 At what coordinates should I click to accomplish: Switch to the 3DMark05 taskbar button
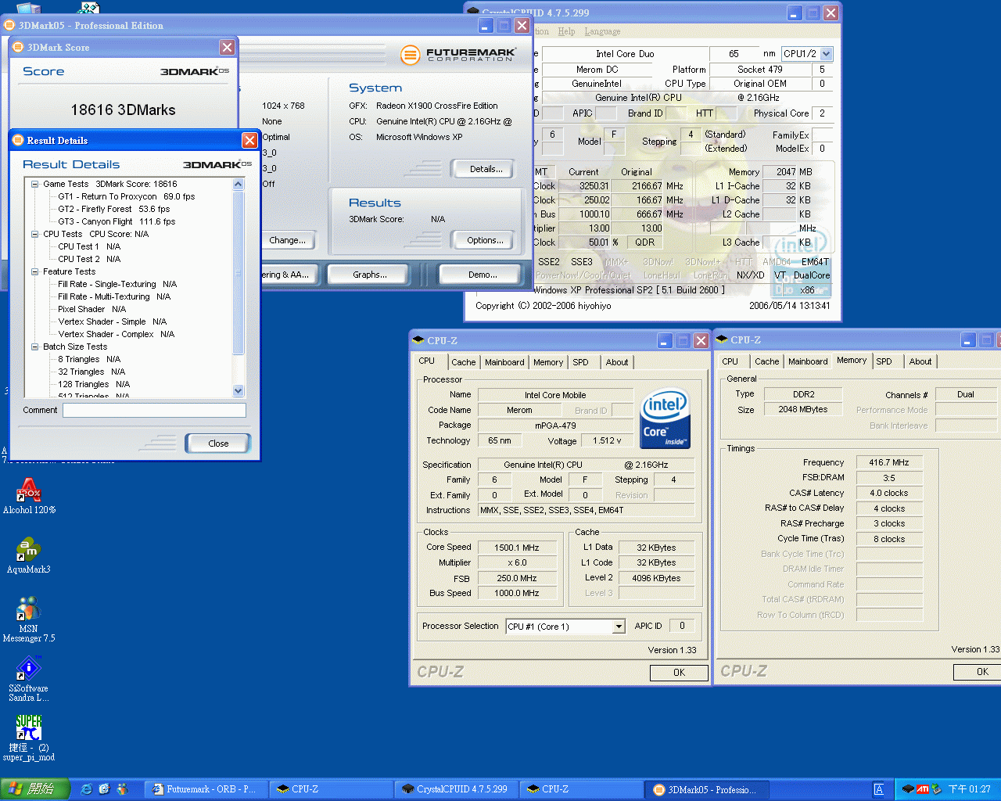708,789
